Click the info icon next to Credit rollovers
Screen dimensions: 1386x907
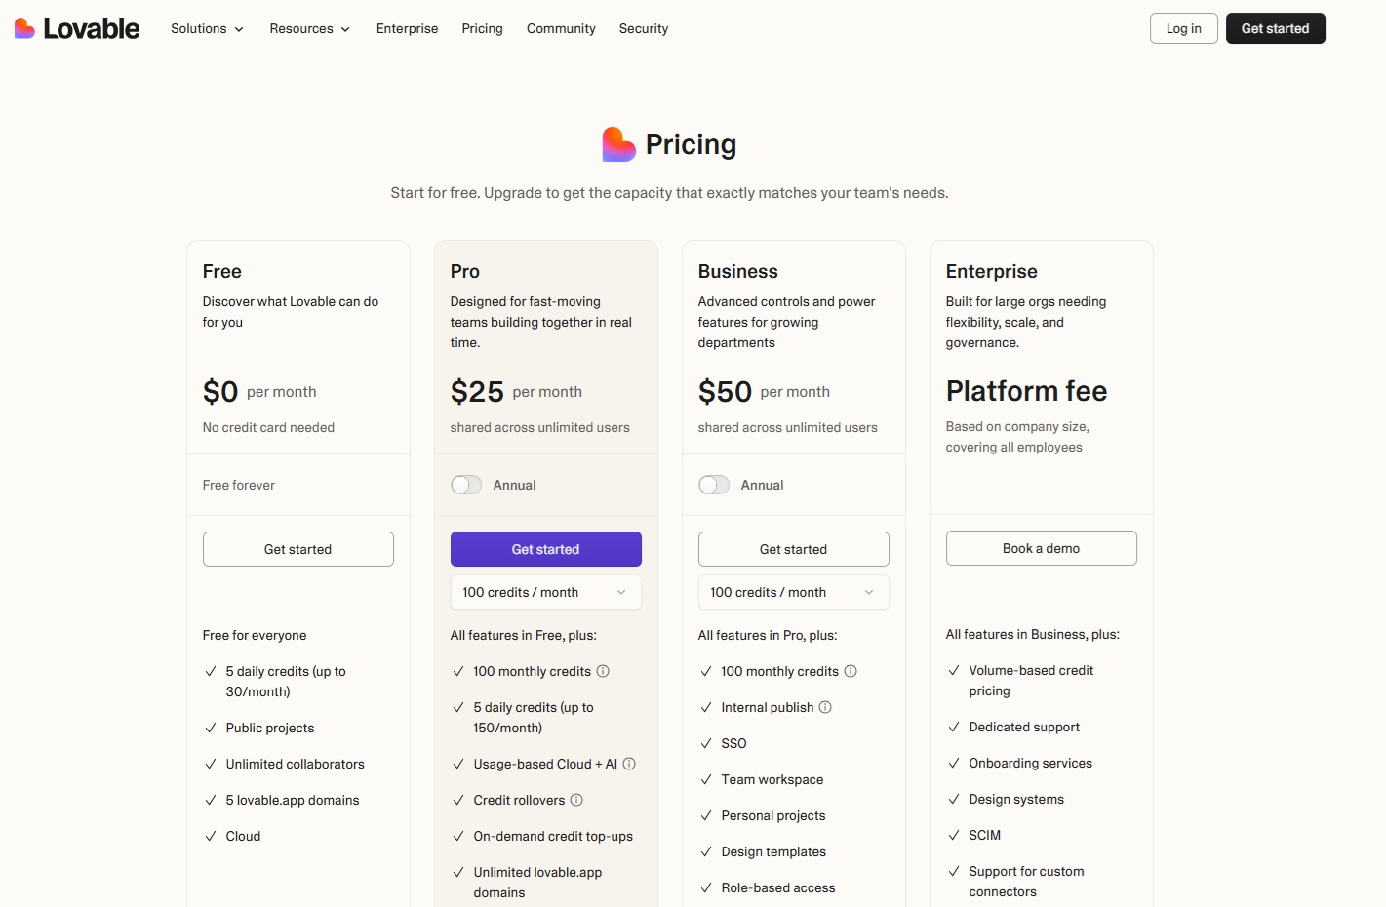click(x=576, y=800)
